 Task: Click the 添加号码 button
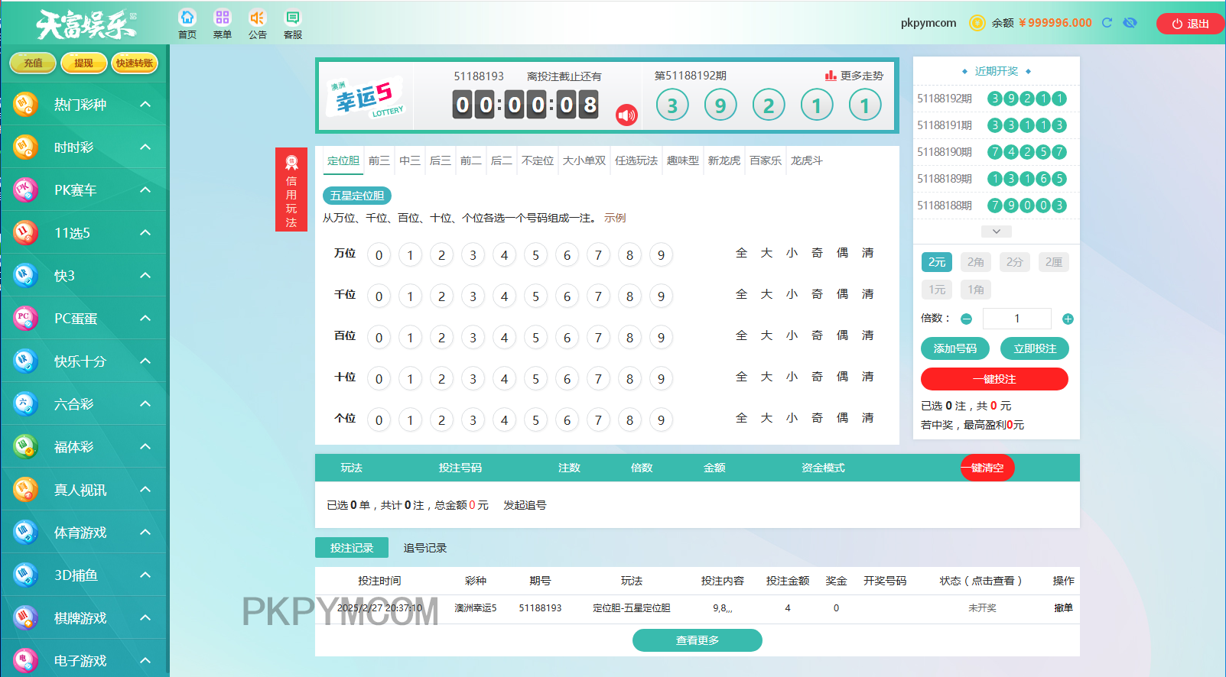[x=955, y=348]
